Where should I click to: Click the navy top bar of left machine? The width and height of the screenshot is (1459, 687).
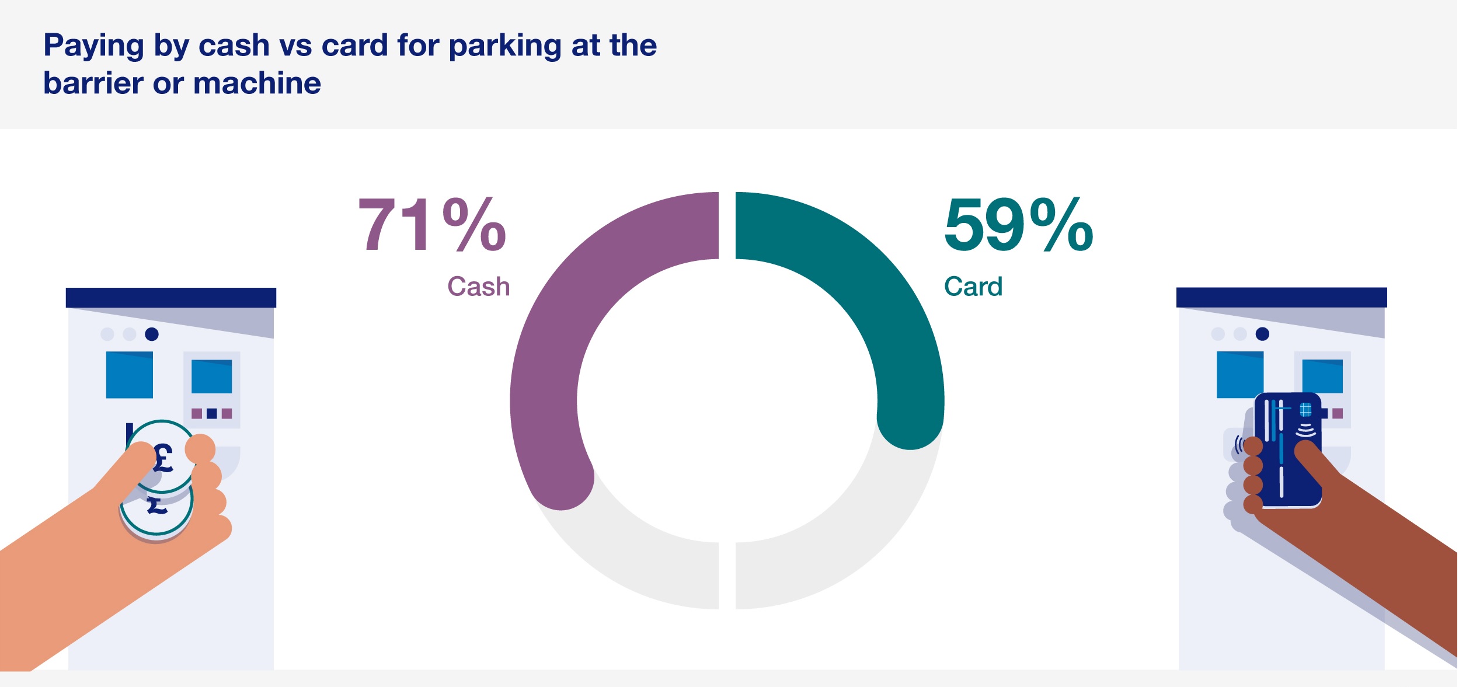170,298
